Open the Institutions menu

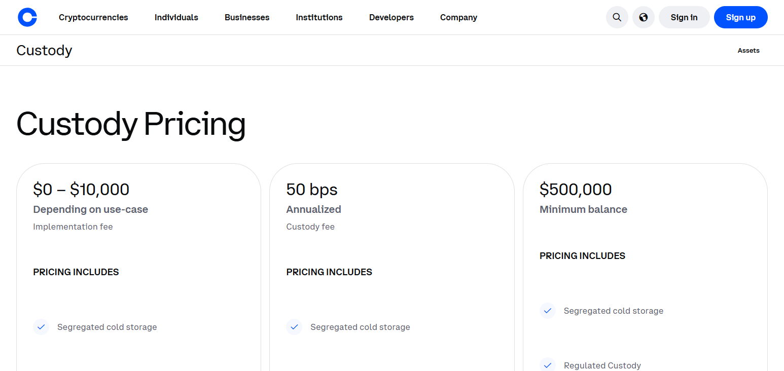click(319, 17)
